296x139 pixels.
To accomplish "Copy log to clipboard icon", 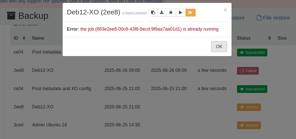I will click(153, 13).
